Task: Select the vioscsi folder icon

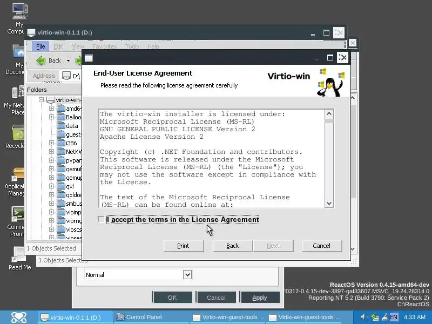Action: click(61, 229)
